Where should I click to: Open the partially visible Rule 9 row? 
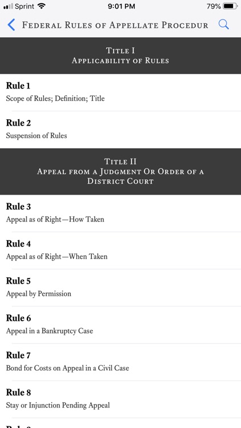tap(120, 423)
